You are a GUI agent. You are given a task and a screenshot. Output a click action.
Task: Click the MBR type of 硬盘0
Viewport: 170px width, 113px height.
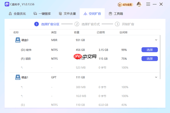[x=54, y=40]
